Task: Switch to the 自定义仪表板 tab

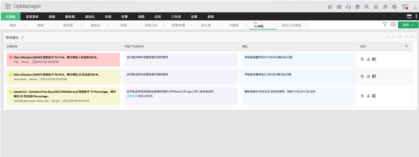Action: tap(291, 26)
